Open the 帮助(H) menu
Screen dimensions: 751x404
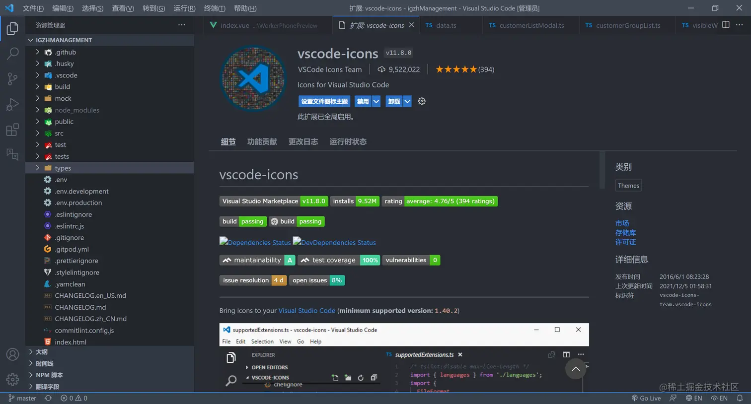tap(245, 8)
